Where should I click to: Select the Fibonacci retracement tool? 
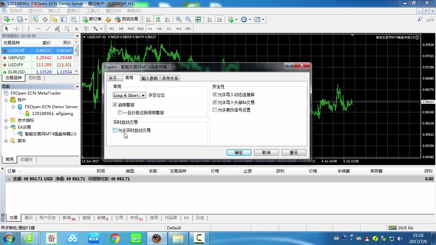click(67, 29)
